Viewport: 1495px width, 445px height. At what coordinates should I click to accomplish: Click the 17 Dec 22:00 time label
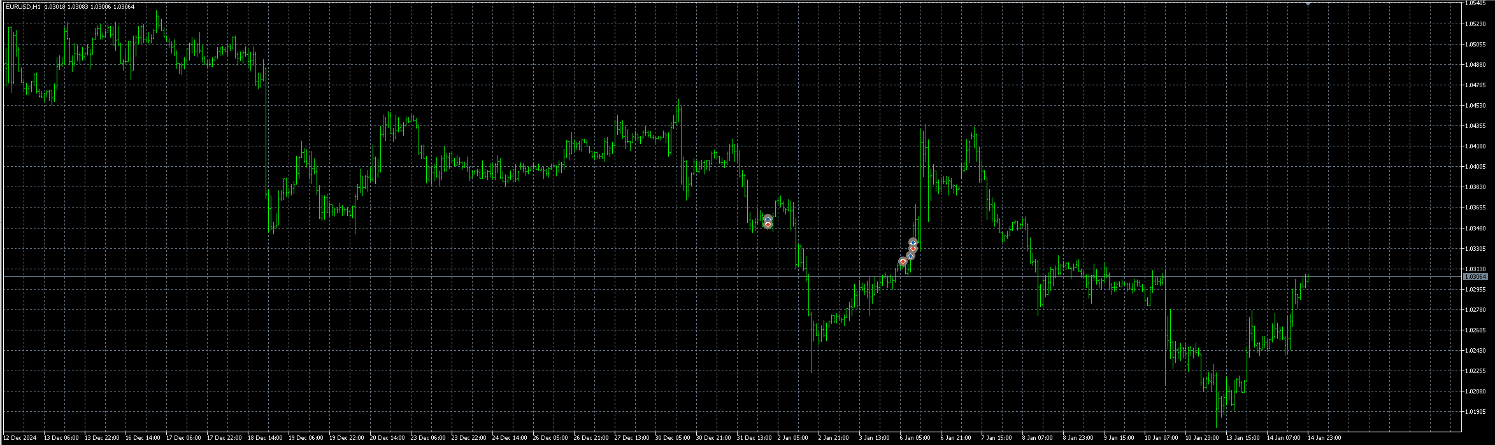[x=224, y=438]
